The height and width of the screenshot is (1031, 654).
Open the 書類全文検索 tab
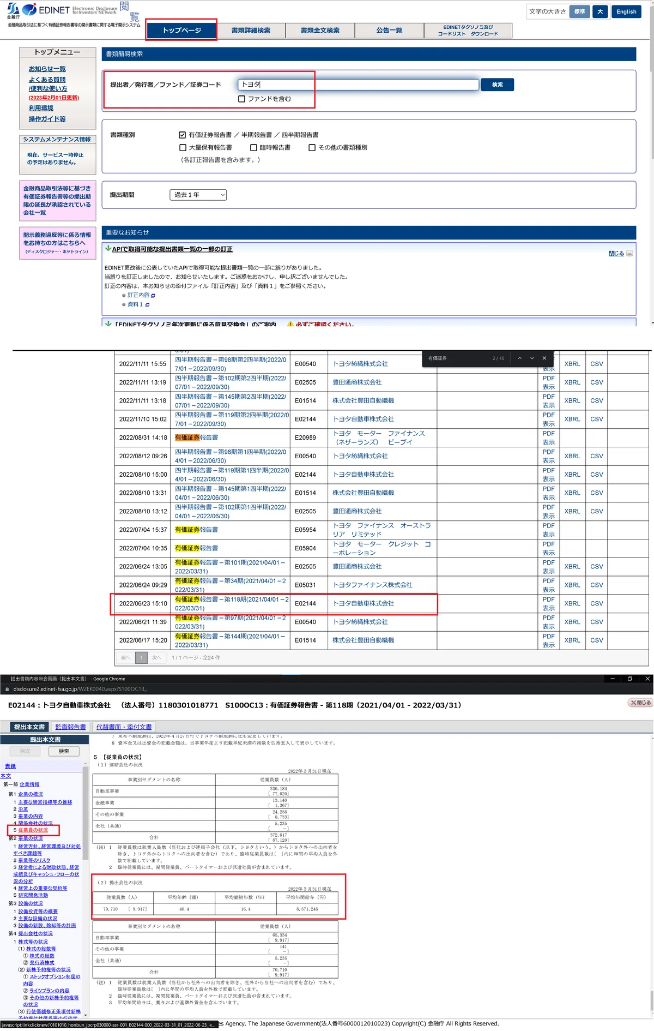coord(320,31)
